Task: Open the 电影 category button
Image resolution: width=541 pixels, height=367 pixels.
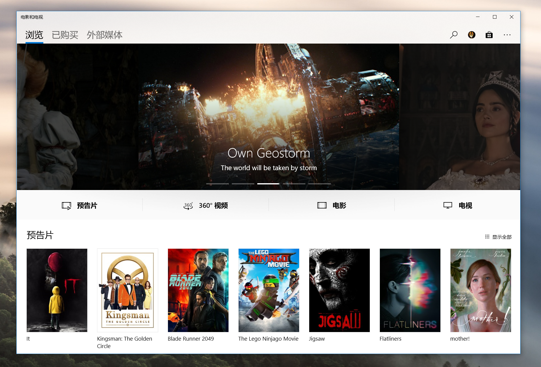Action: click(331, 205)
